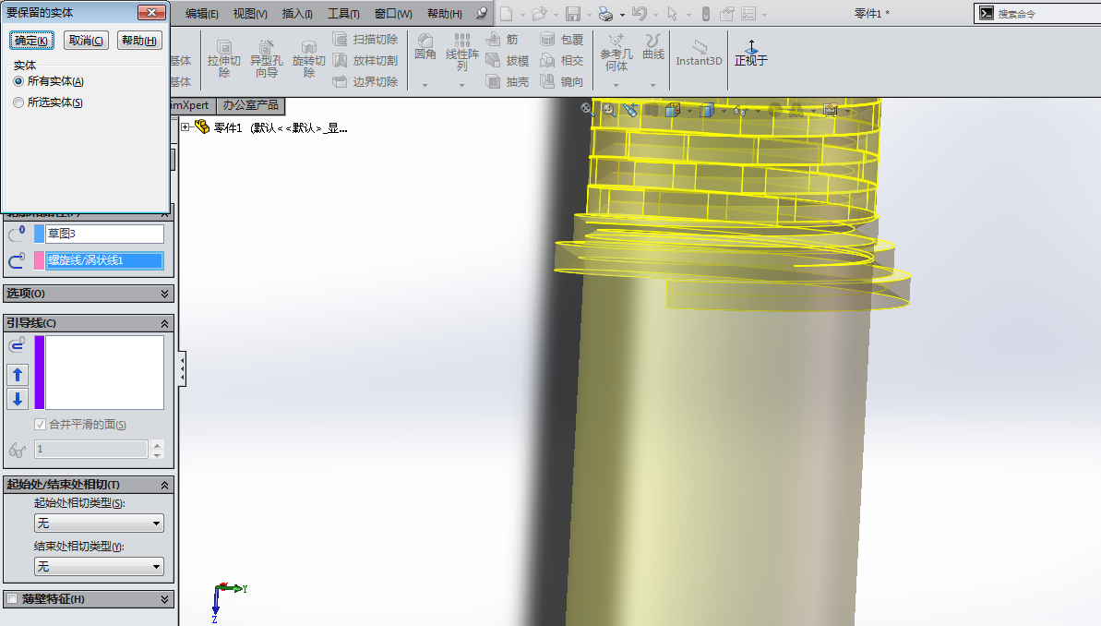Viewport: 1101px width, 626px height.
Task: Click the New document icon
Action: coord(507,13)
